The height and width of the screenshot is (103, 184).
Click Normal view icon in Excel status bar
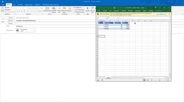(144, 80)
